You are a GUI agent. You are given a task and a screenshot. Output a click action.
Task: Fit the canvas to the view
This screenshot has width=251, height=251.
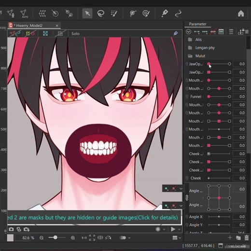tap(92, 237)
